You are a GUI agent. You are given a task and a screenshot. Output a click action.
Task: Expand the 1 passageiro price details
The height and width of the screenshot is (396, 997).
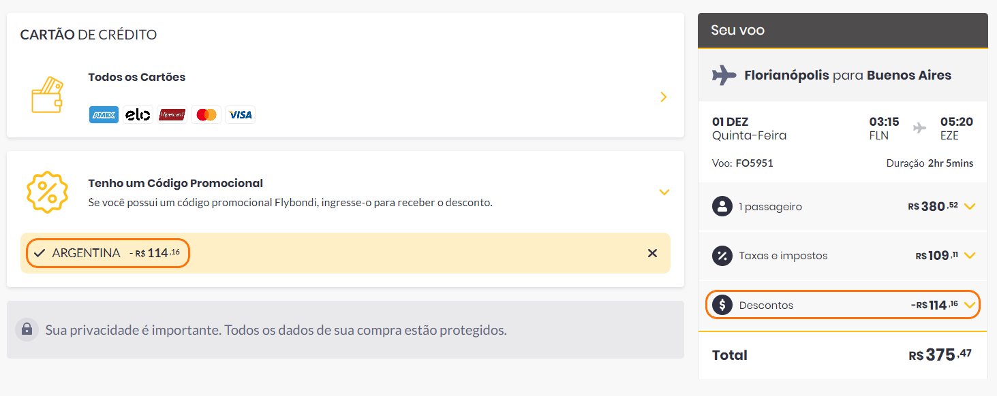coord(970,206)
